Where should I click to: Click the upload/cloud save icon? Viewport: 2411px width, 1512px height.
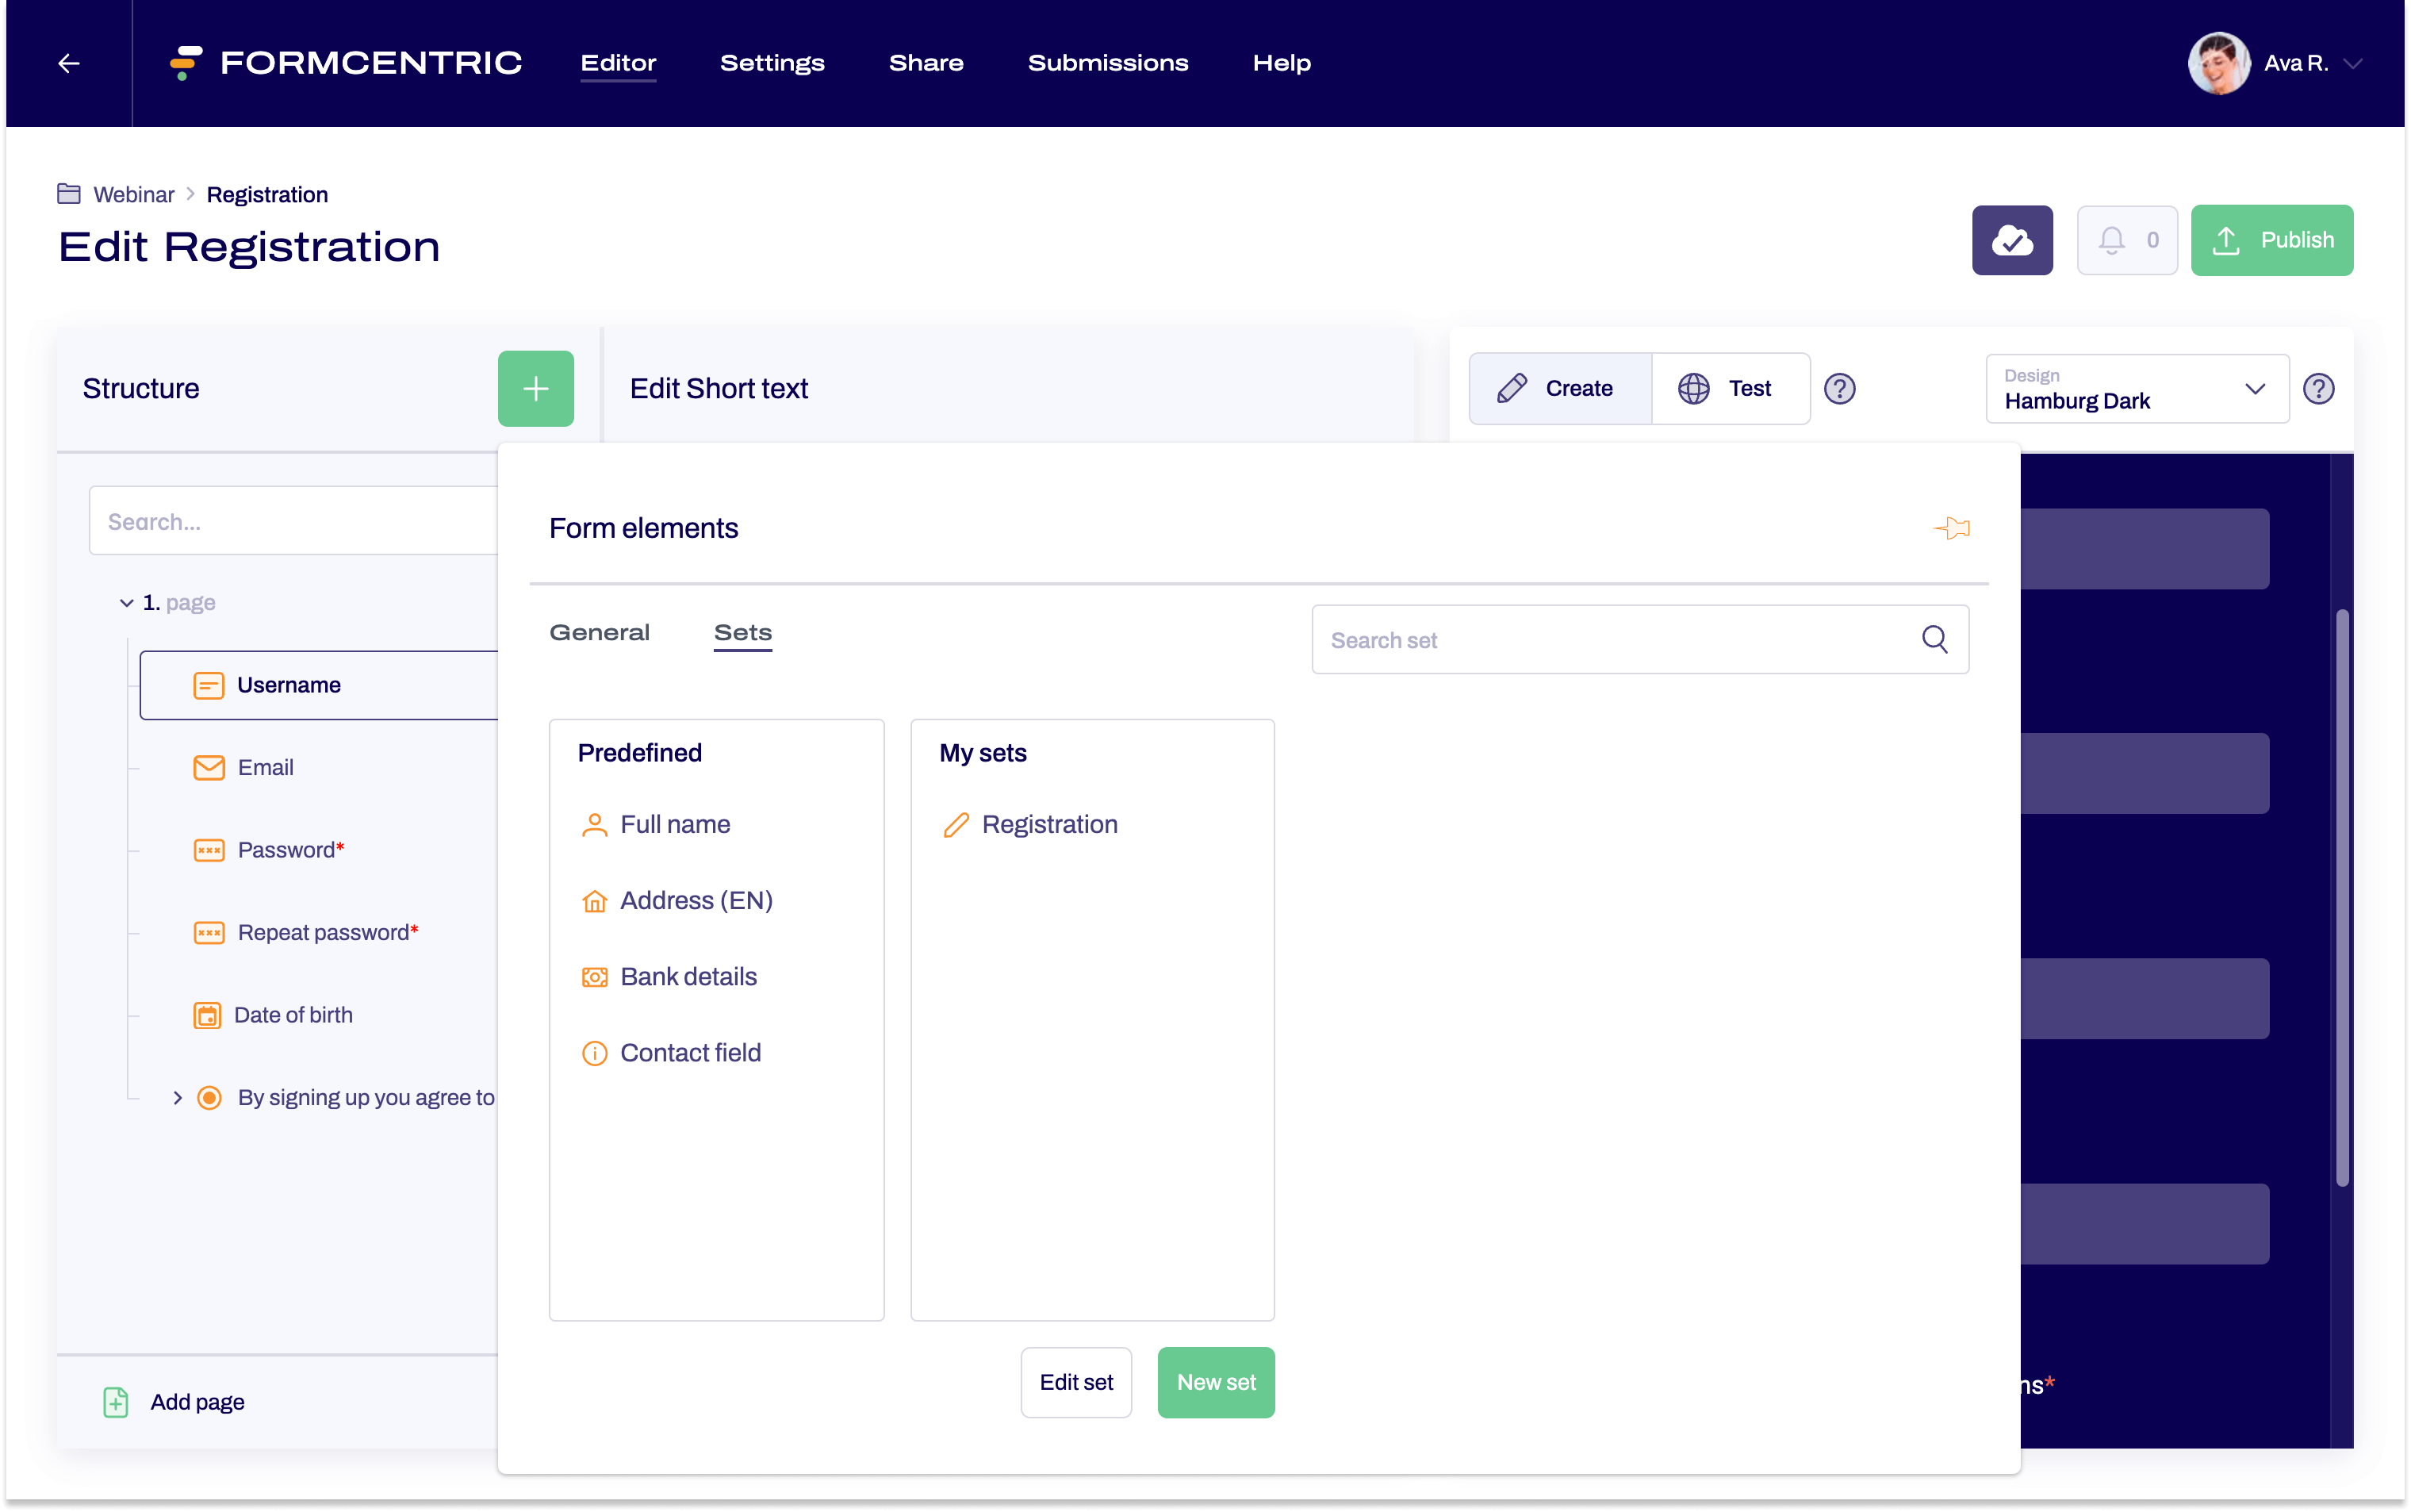(x=2016, y=240)
